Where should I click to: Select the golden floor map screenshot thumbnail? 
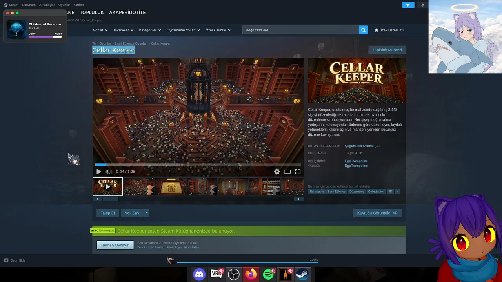point(171,186)
